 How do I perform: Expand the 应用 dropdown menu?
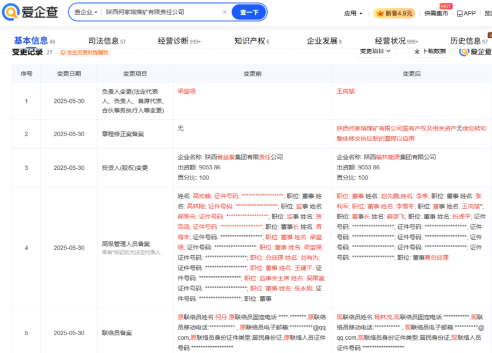tap(353, 13)
